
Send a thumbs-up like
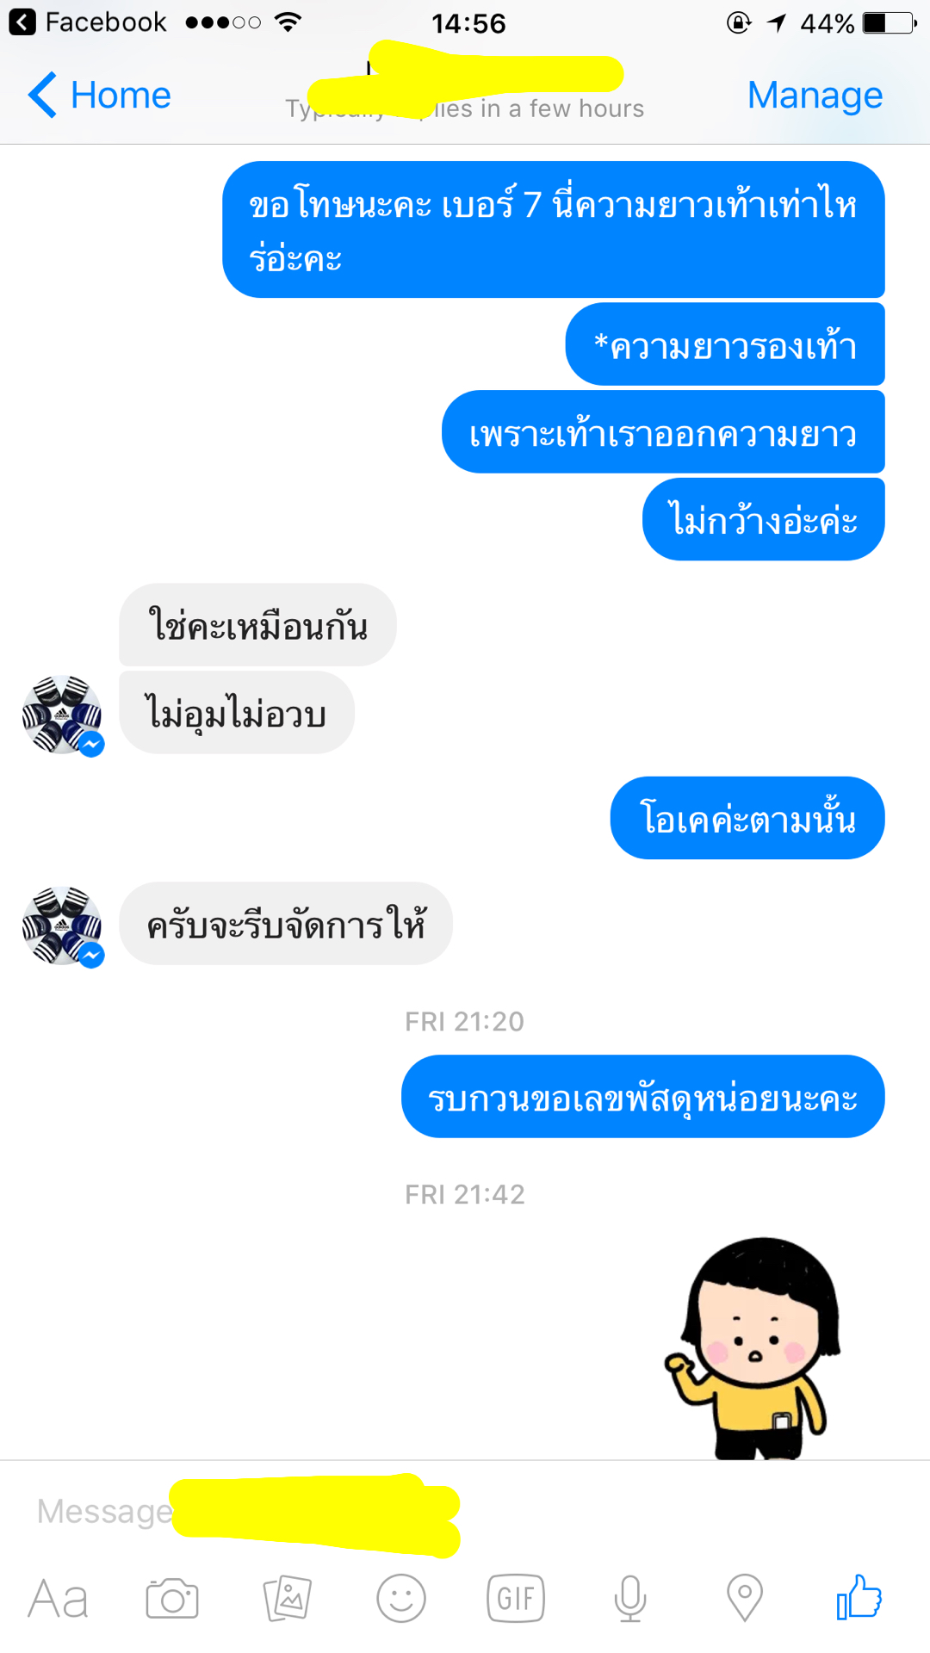click(x=859, y=1597)
